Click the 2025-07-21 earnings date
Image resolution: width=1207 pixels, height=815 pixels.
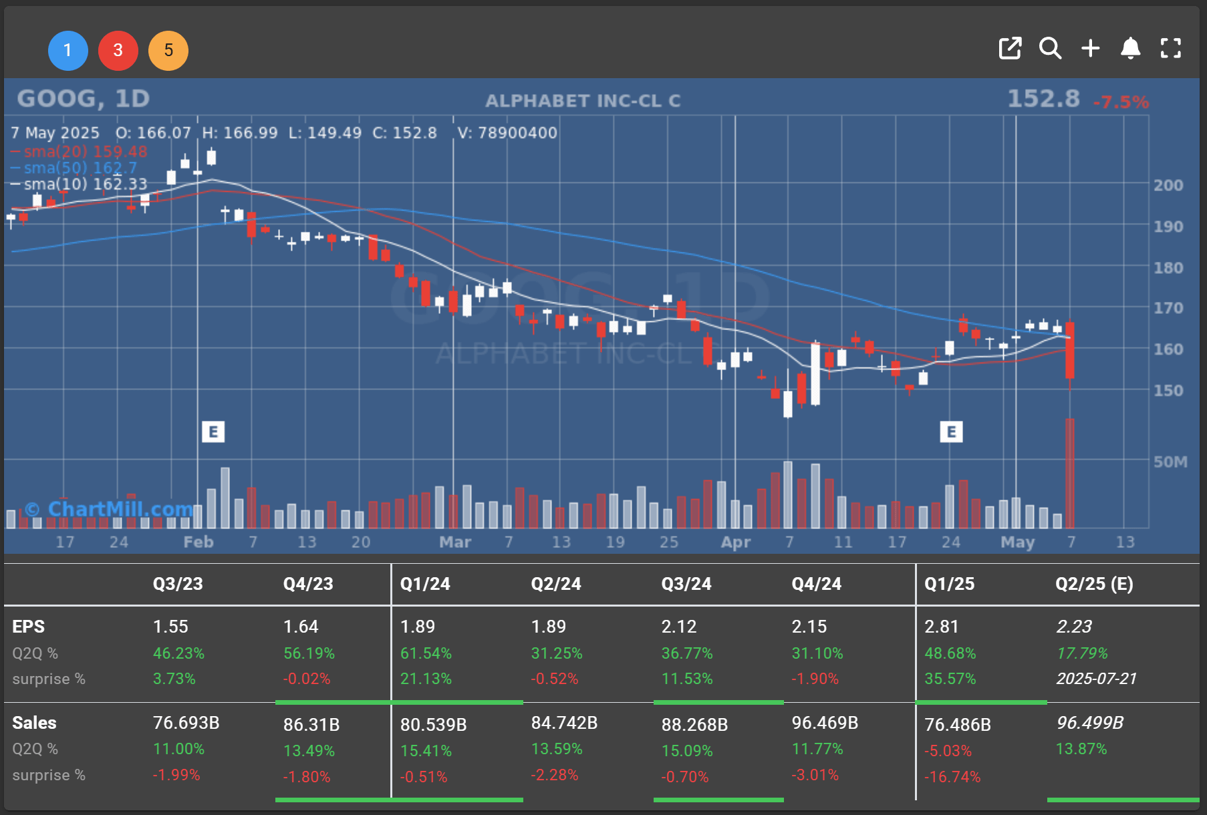point(1096,679)
